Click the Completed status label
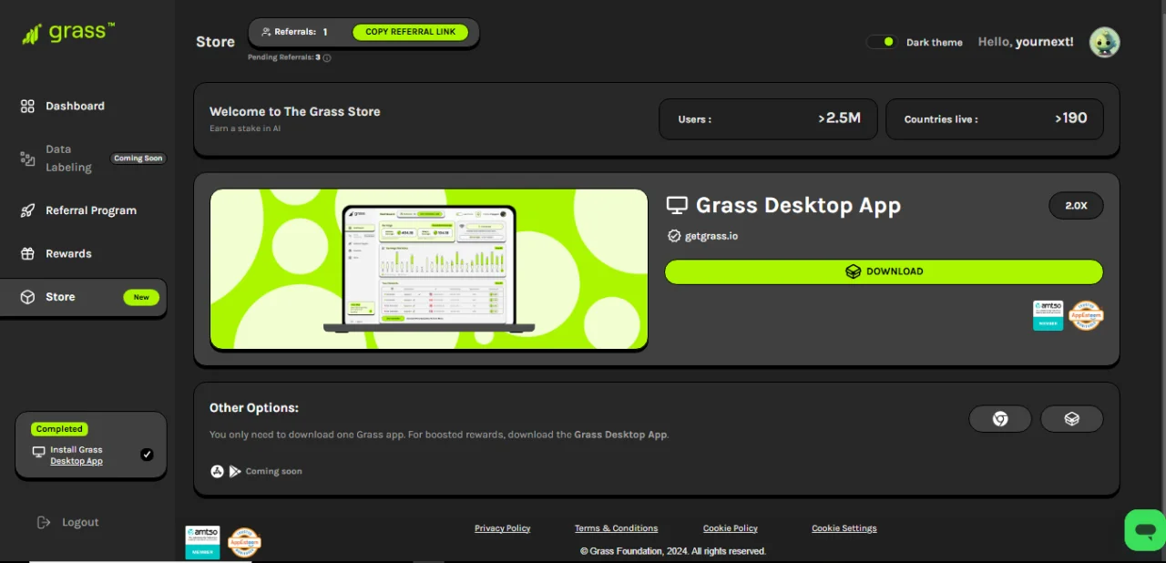The height and width of the screenshot is (563, 1166). click(x=59, y=429)
